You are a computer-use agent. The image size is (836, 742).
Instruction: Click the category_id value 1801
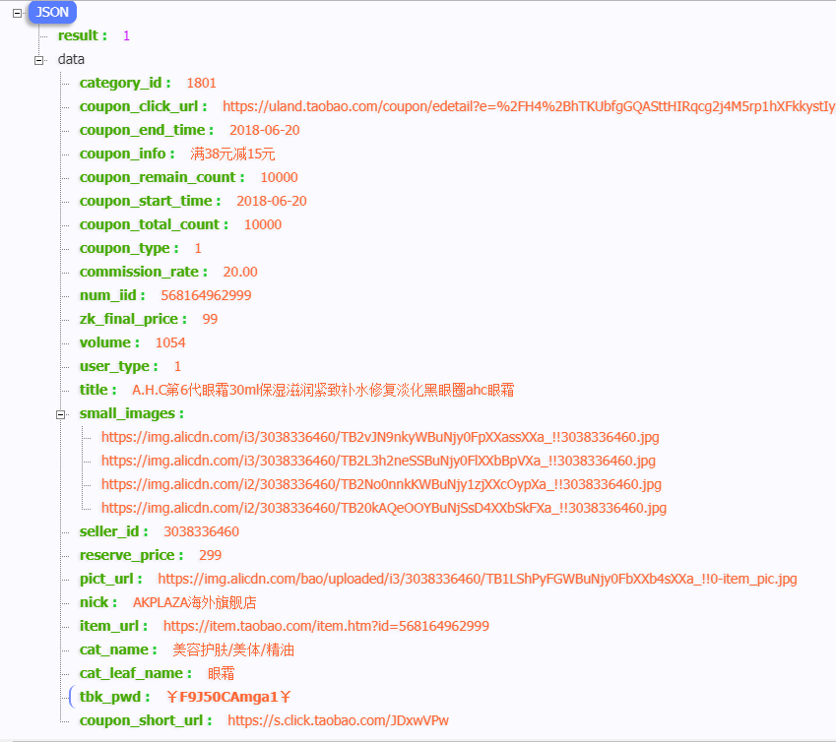(x=201, y=83)
